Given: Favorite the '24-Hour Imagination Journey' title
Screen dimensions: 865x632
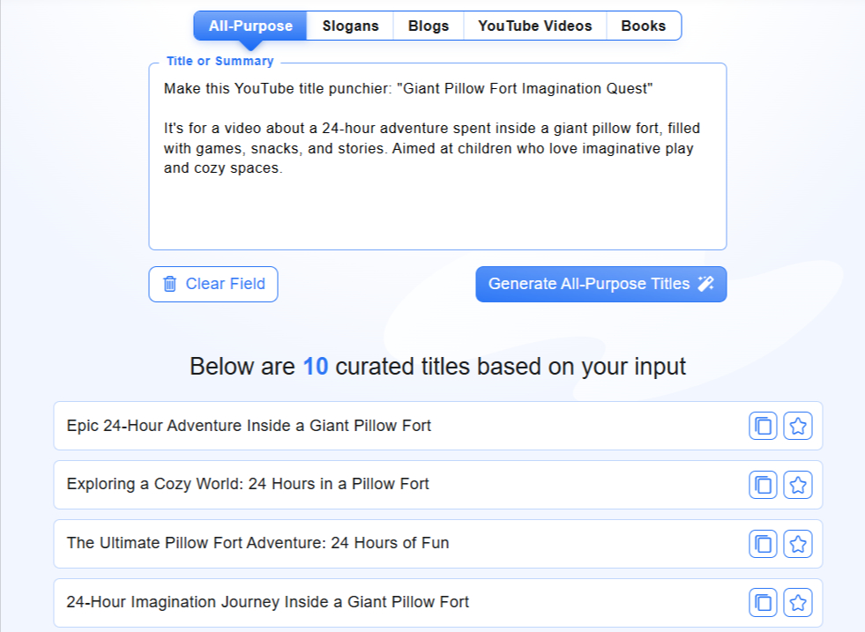Looking at the screenshot, I should (798, 603).
